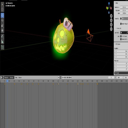Toggle the camera view viewport icon

point(111,25)
